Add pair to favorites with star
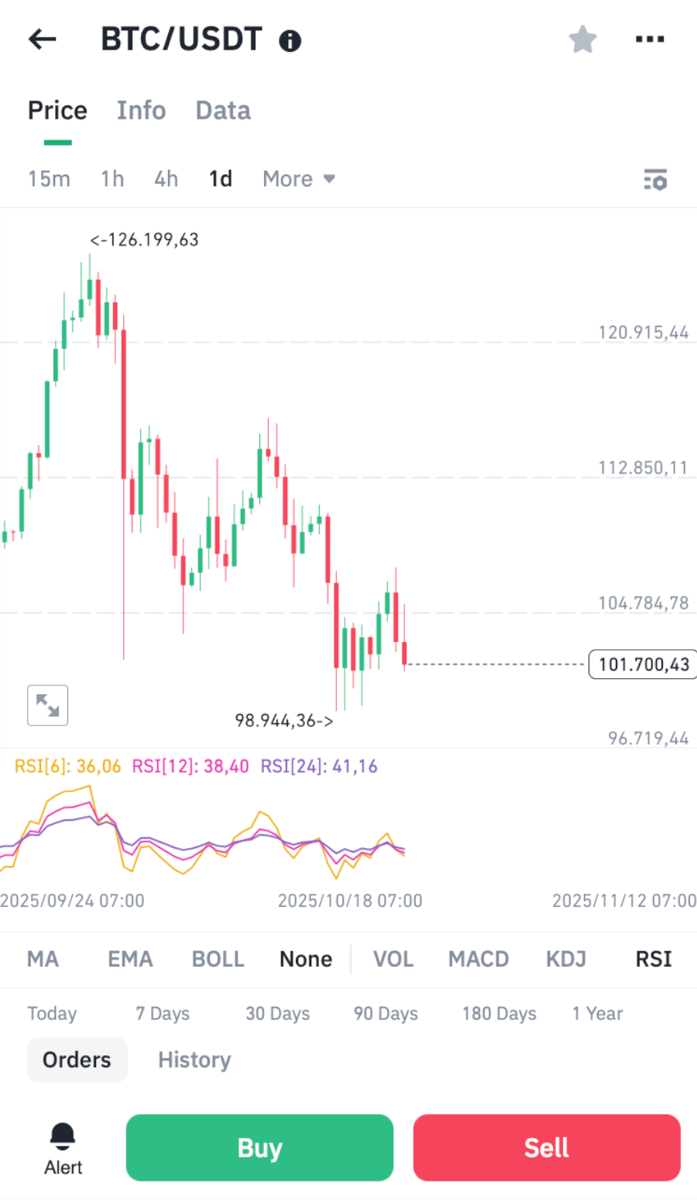 pos(582,40)
